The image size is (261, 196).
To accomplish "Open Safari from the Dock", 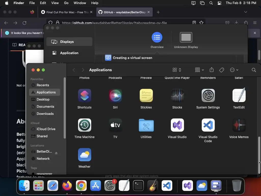I will (x=53, y=186).
